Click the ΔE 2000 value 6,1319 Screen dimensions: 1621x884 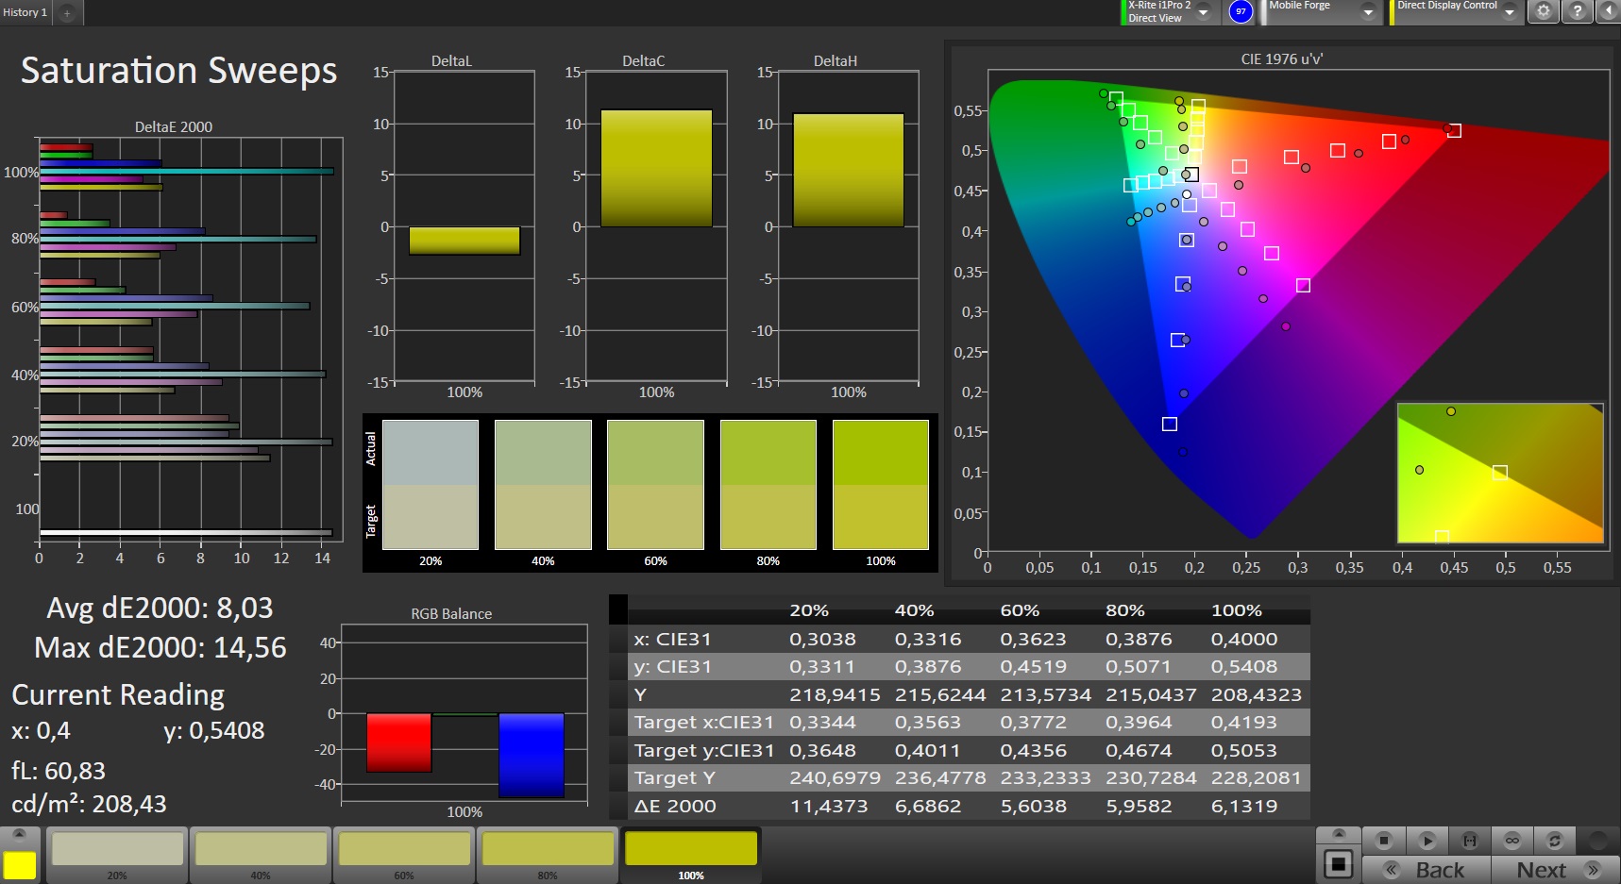coord(1244,806)
